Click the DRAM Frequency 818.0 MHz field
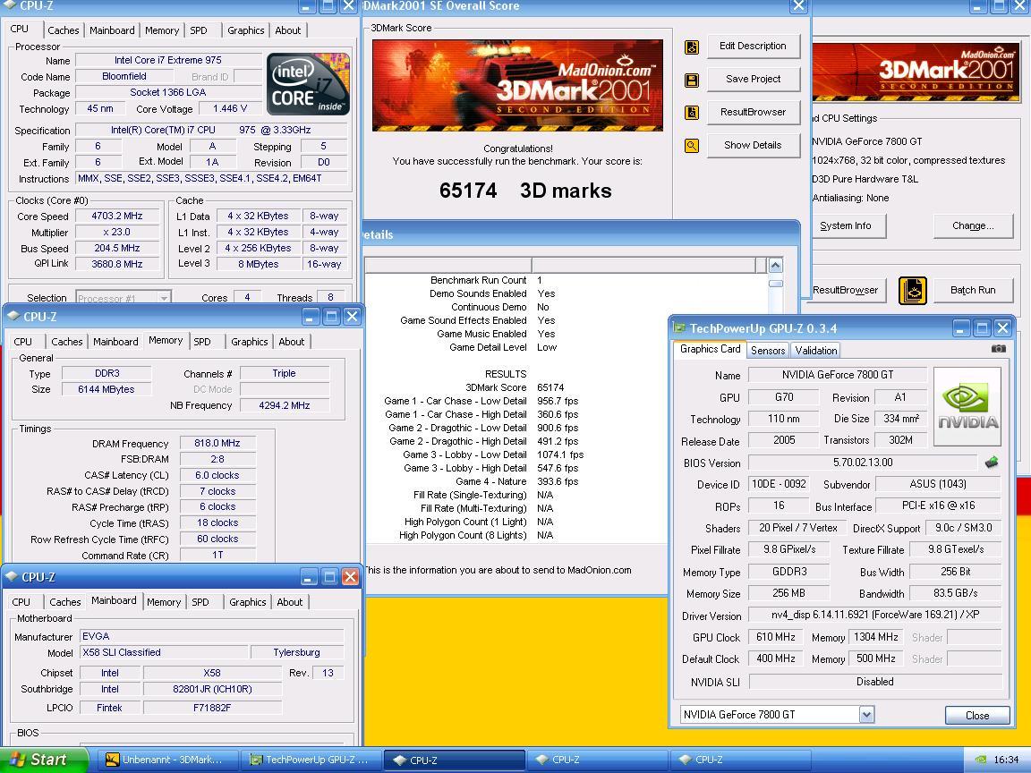Screen dimensions: 1031x773 click(217, 444)
